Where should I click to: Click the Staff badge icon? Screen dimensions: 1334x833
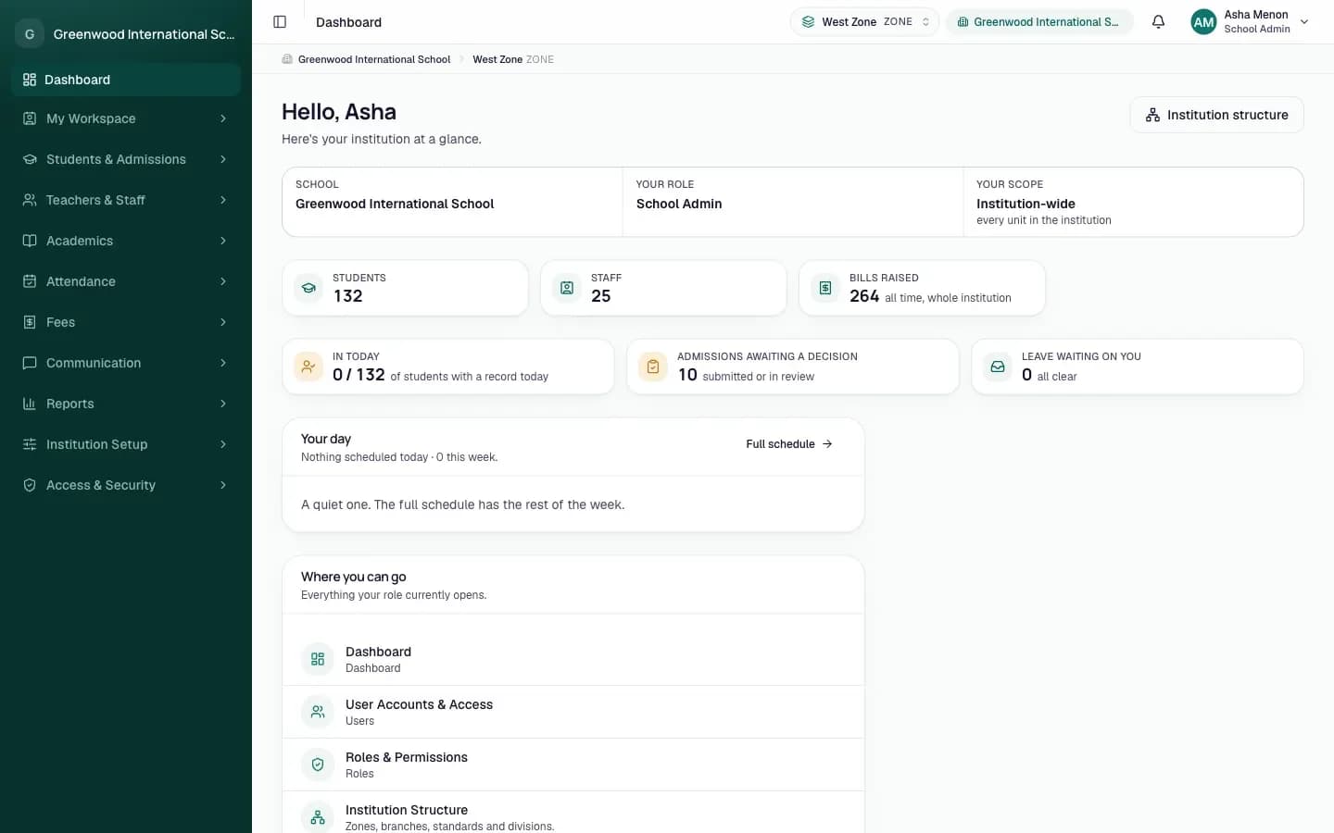(x=567, y=288)
